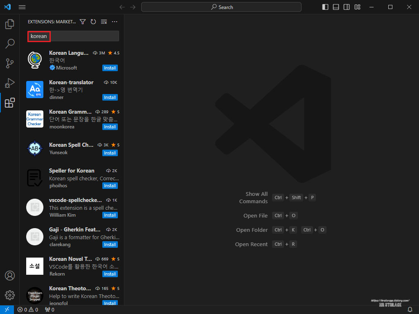Open the Manage gear icon

[x=10, y=295]
